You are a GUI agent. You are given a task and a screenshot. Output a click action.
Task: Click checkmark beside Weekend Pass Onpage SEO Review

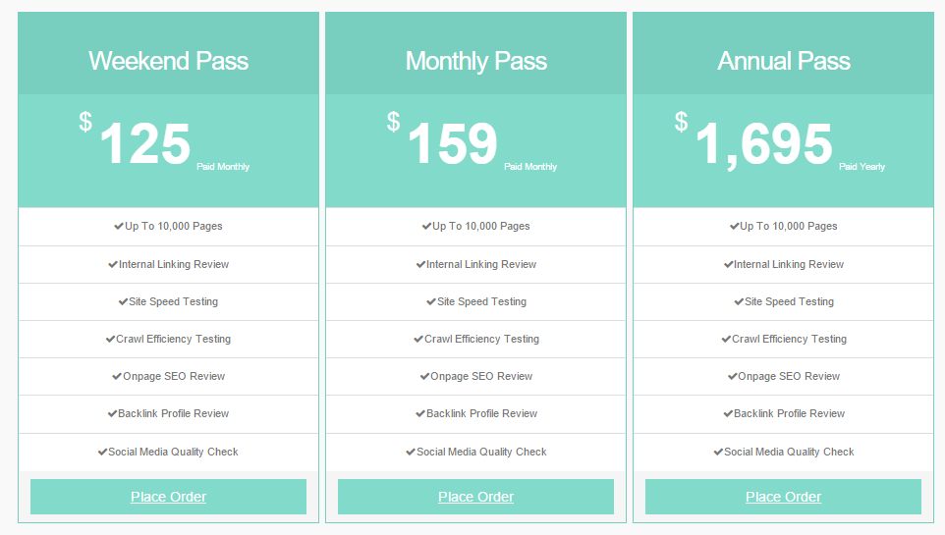(117, 377)
